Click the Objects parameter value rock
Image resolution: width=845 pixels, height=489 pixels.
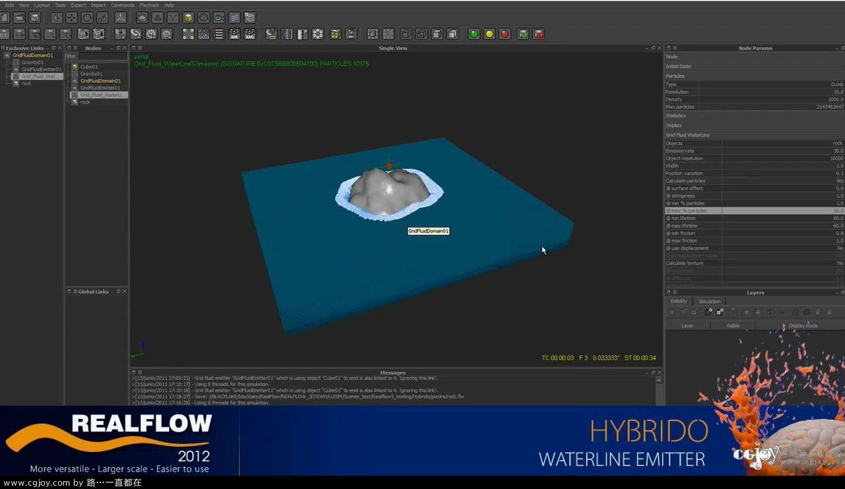click(783, 143)
